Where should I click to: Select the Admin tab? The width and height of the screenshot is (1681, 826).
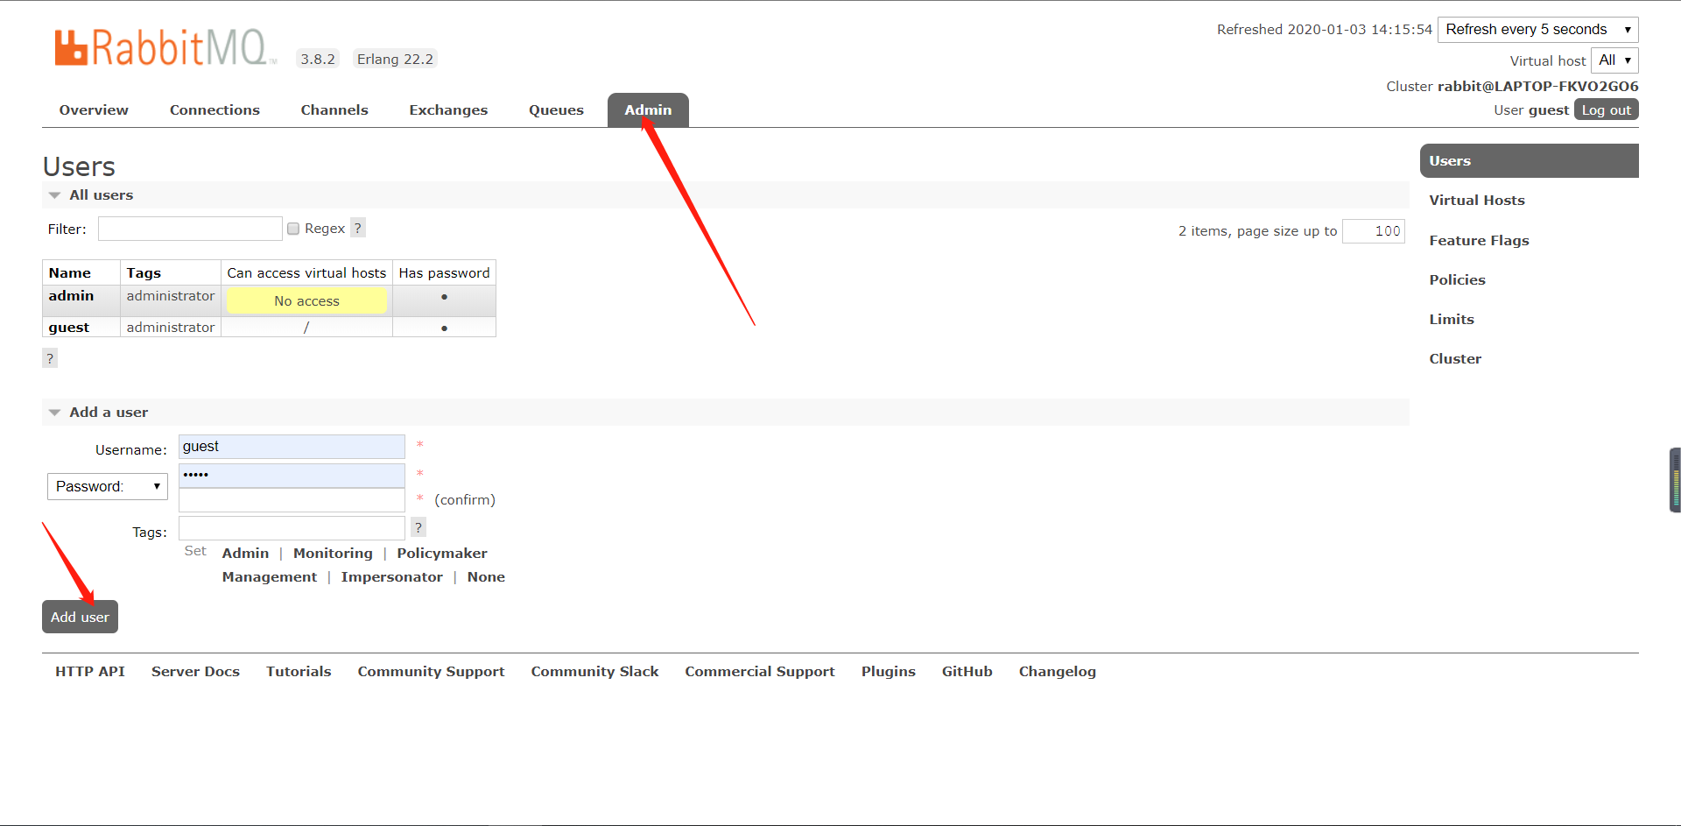pyautogui.click(x=648, y=109)
